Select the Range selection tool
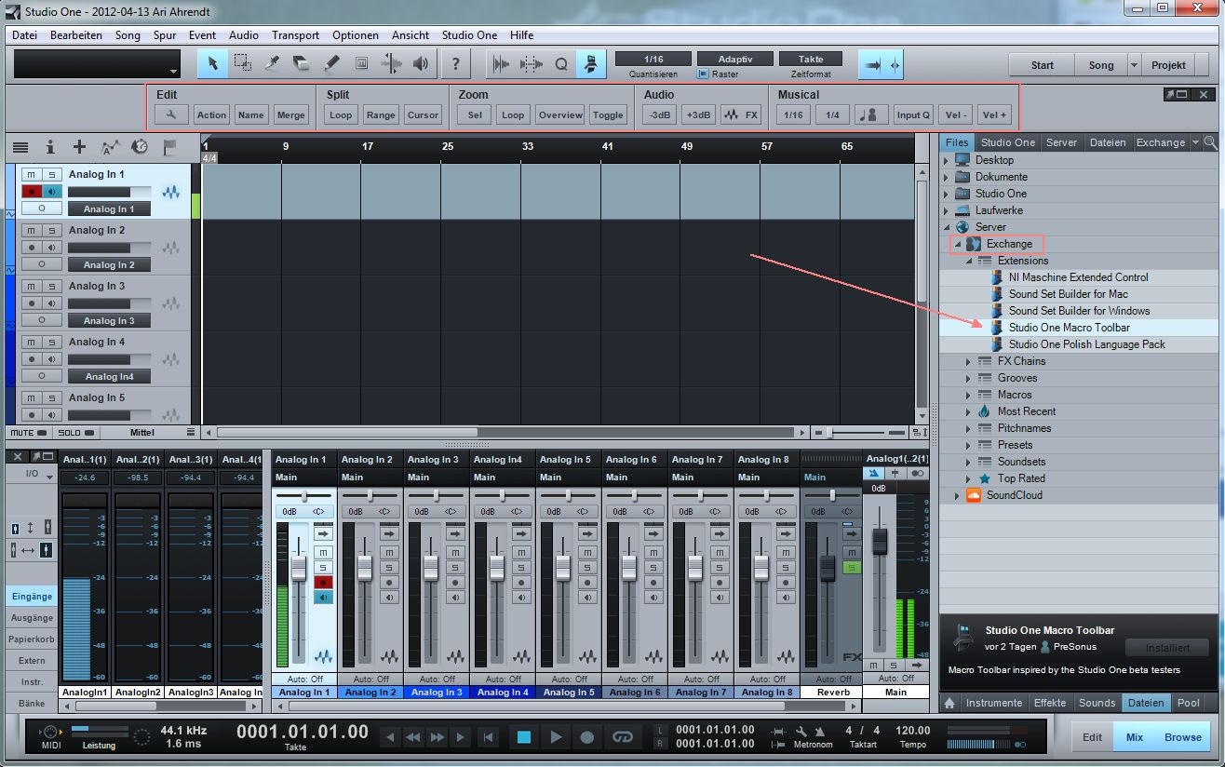1225x767 pixels. click(242, 64)
